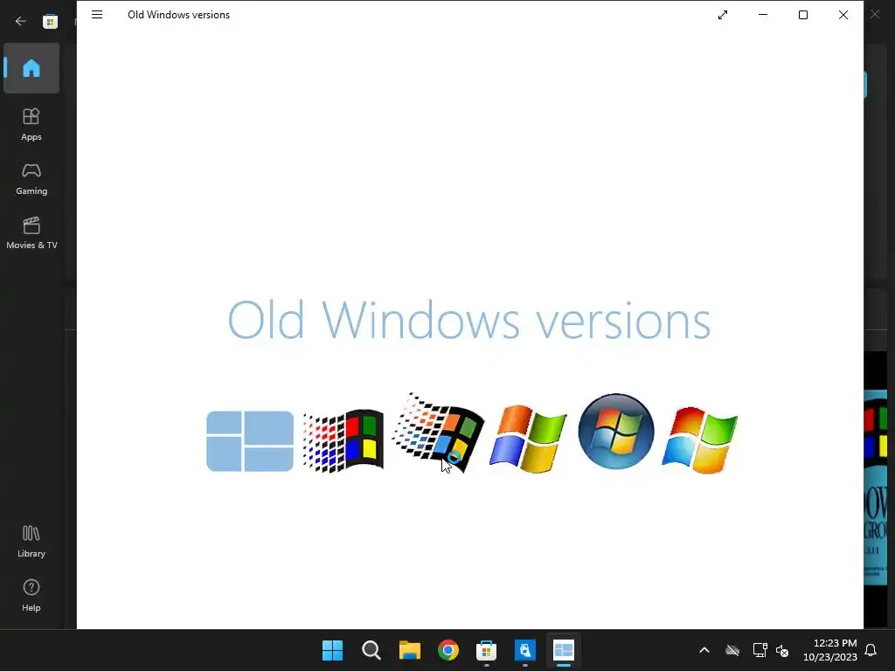Go to Home in Microsoft Store sidebar
895x671 pixels.
pos(31,68)
